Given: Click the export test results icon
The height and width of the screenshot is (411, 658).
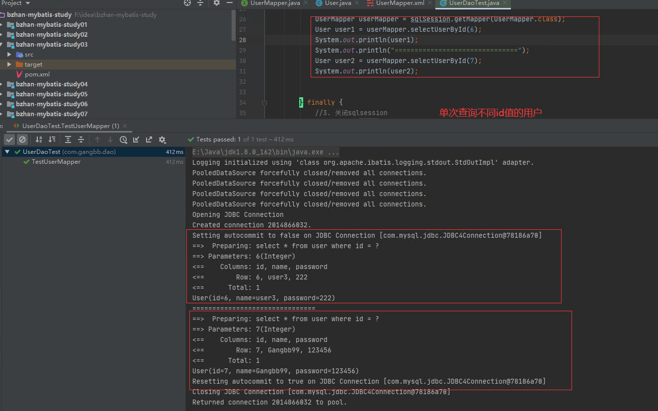Looking at the screenshot, I should pyautogui.click(x=149, y=139).
